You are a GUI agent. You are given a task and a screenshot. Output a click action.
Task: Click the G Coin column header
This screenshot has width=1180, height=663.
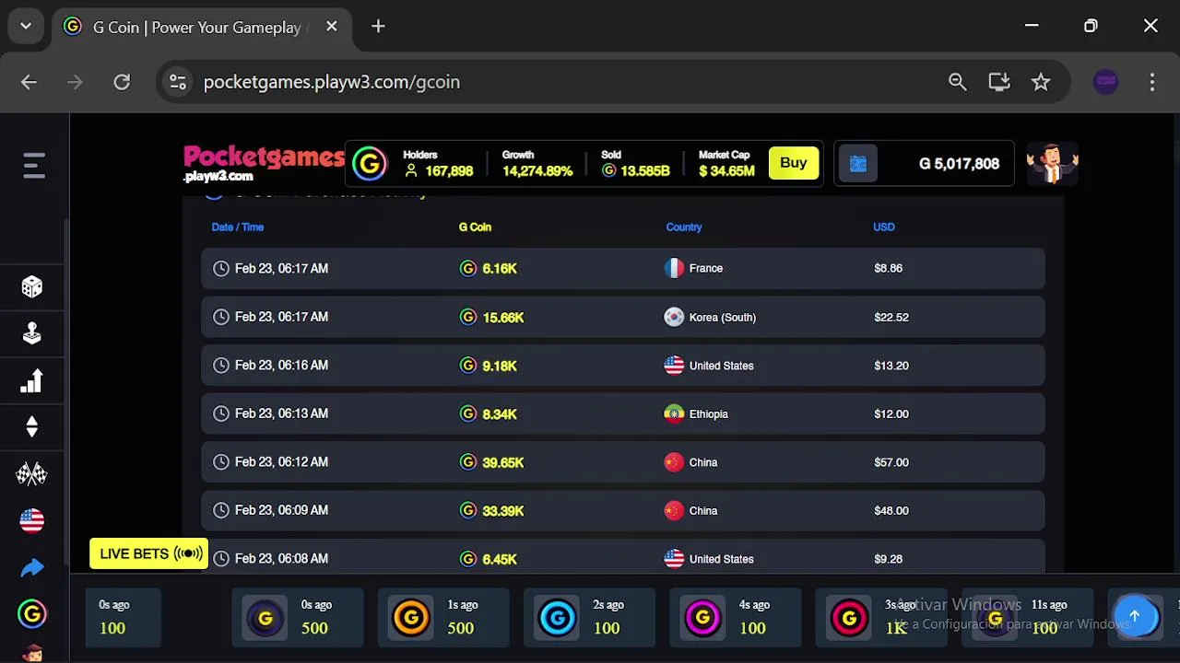(475, 227)
